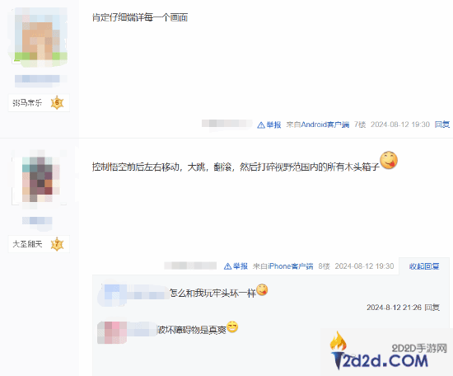Click level 7 star badge icon
This screenshot has height=376, width=453.
pyautogui.click(x=57, y=244)
